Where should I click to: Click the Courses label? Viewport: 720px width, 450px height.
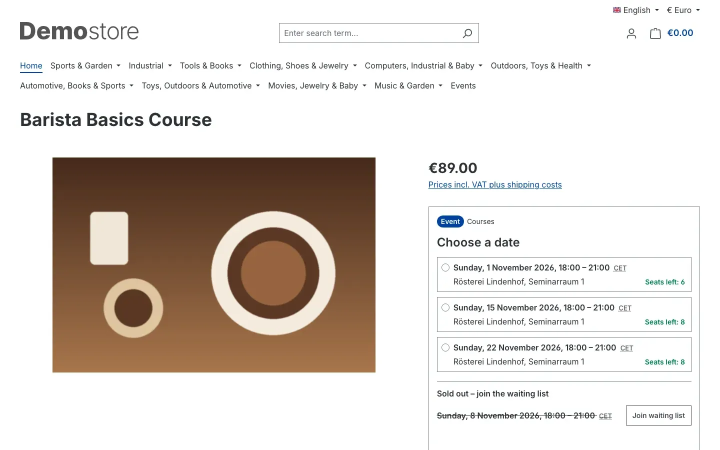(x=480, y=221)
